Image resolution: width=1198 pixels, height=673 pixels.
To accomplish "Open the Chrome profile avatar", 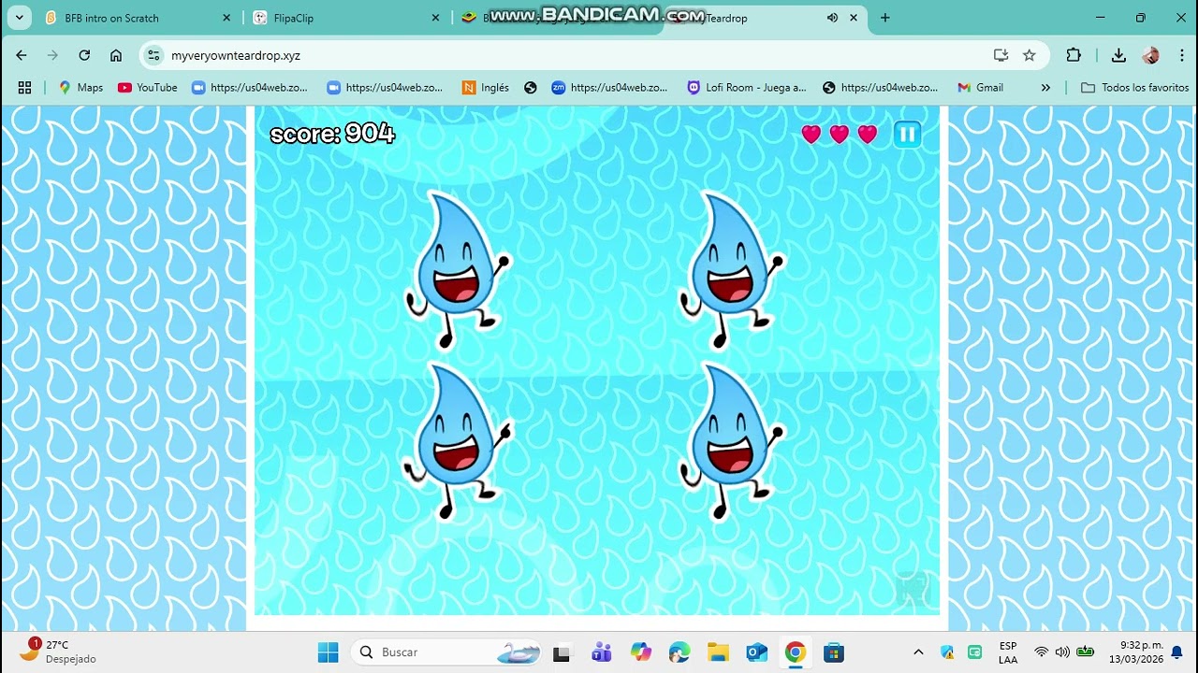I will [1150, 55].
